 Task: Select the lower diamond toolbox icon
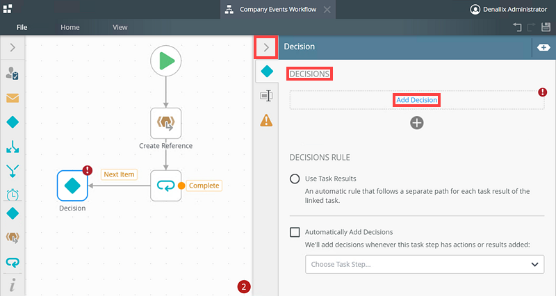pos(13,214)
